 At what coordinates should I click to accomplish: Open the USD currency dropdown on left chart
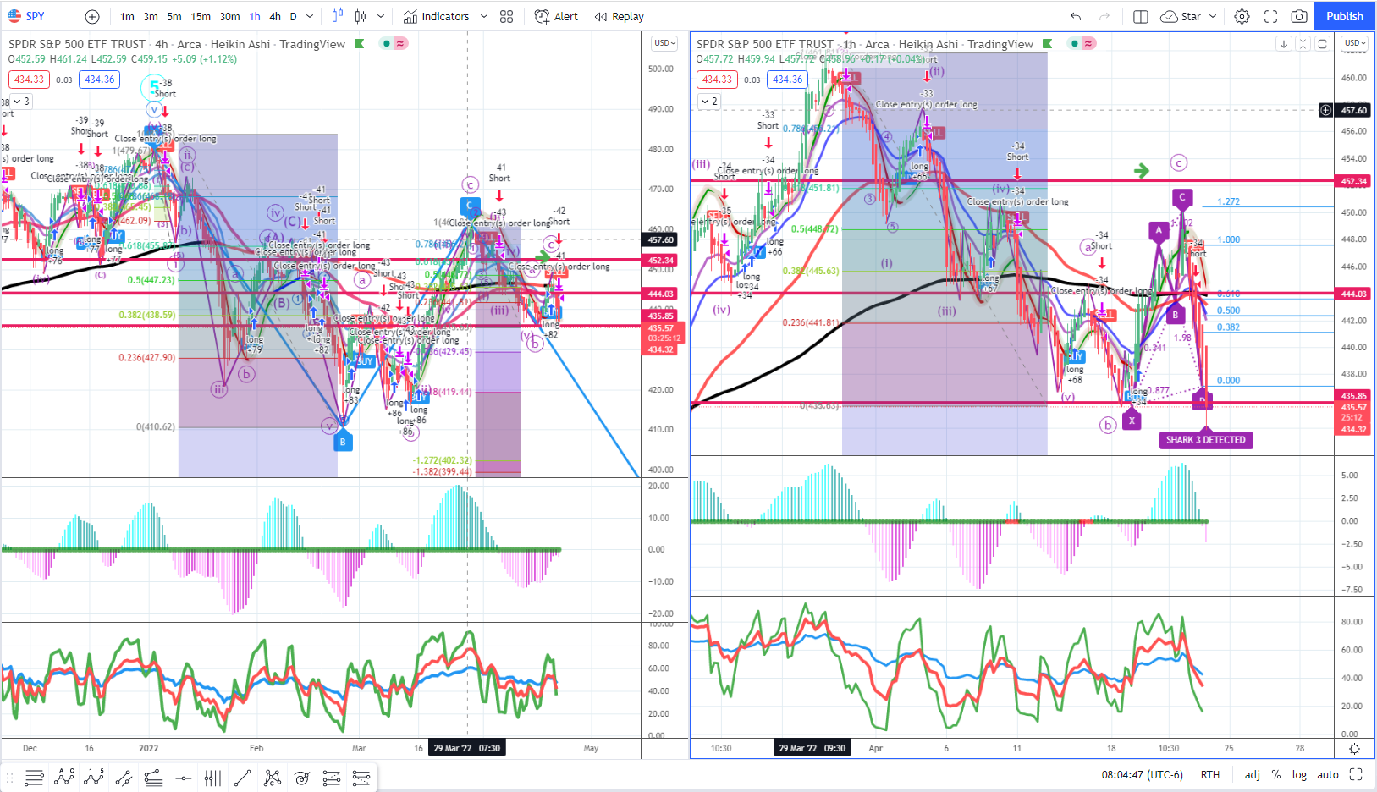click(x=663, y=43)
